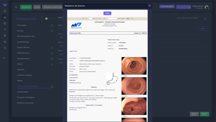This screenshot has width=216, height=122.
Task: Open the export save dropdown in report toolbar
Action: [x=128, y=18]
